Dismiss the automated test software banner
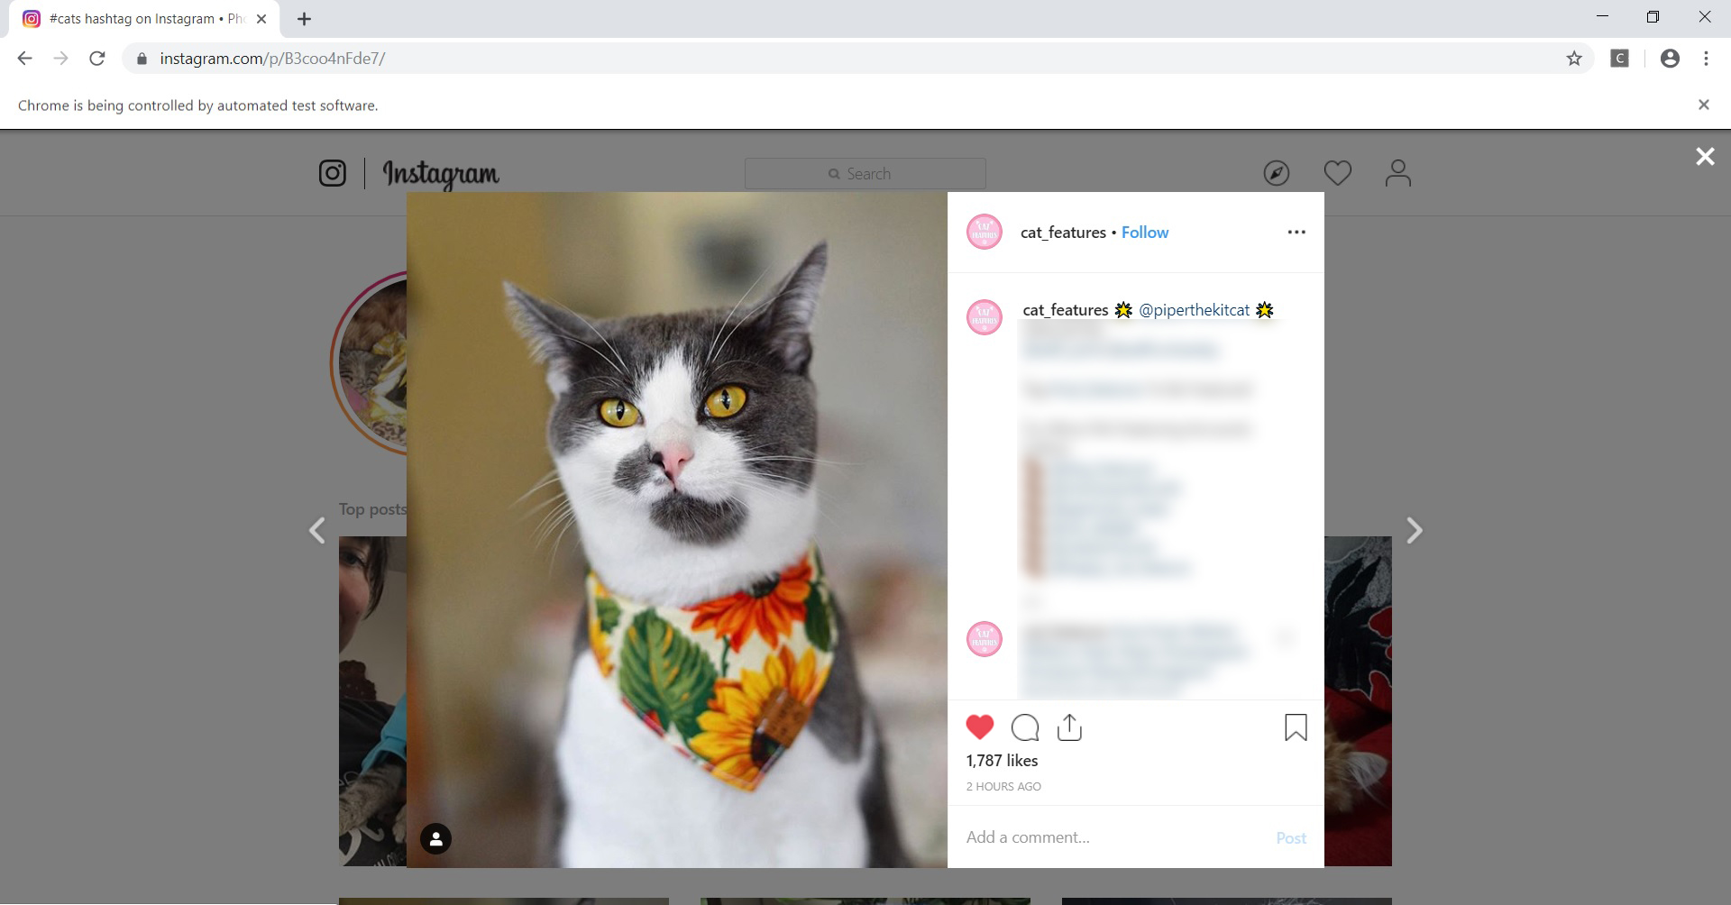 (1704, 105)
